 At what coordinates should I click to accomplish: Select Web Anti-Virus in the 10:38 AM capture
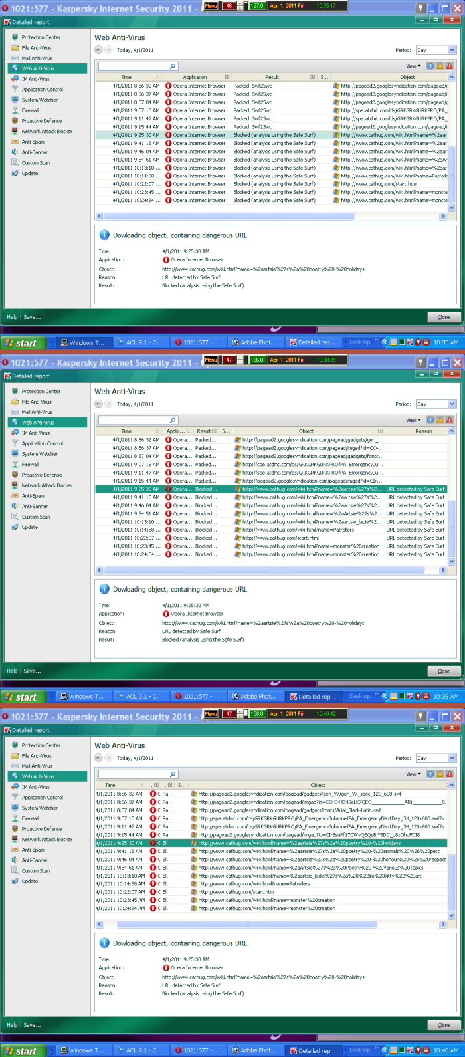pyautogui.click(x=47, y=422)
